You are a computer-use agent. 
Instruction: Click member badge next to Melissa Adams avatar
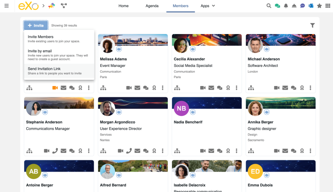coord(119,49)
